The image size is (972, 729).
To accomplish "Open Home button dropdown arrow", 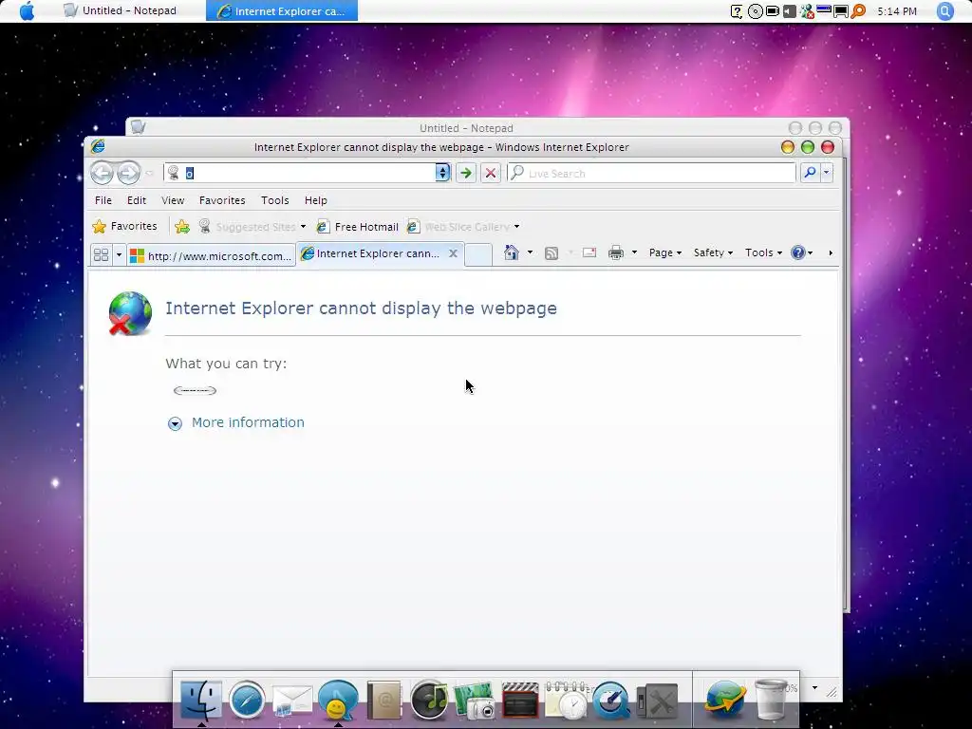I will tap(530, 252).
